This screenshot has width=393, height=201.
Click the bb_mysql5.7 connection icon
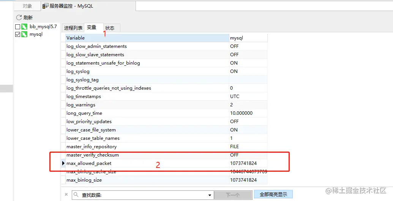[x=24, y=27]
